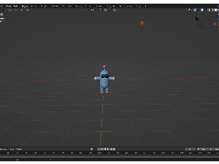Open the Window menu in top bar
This screenshot has height=164, width=219.
(x=8, y=6)
